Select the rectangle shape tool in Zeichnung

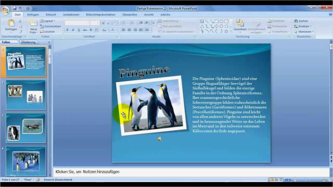pyautogui.click(x=216, y=21)
